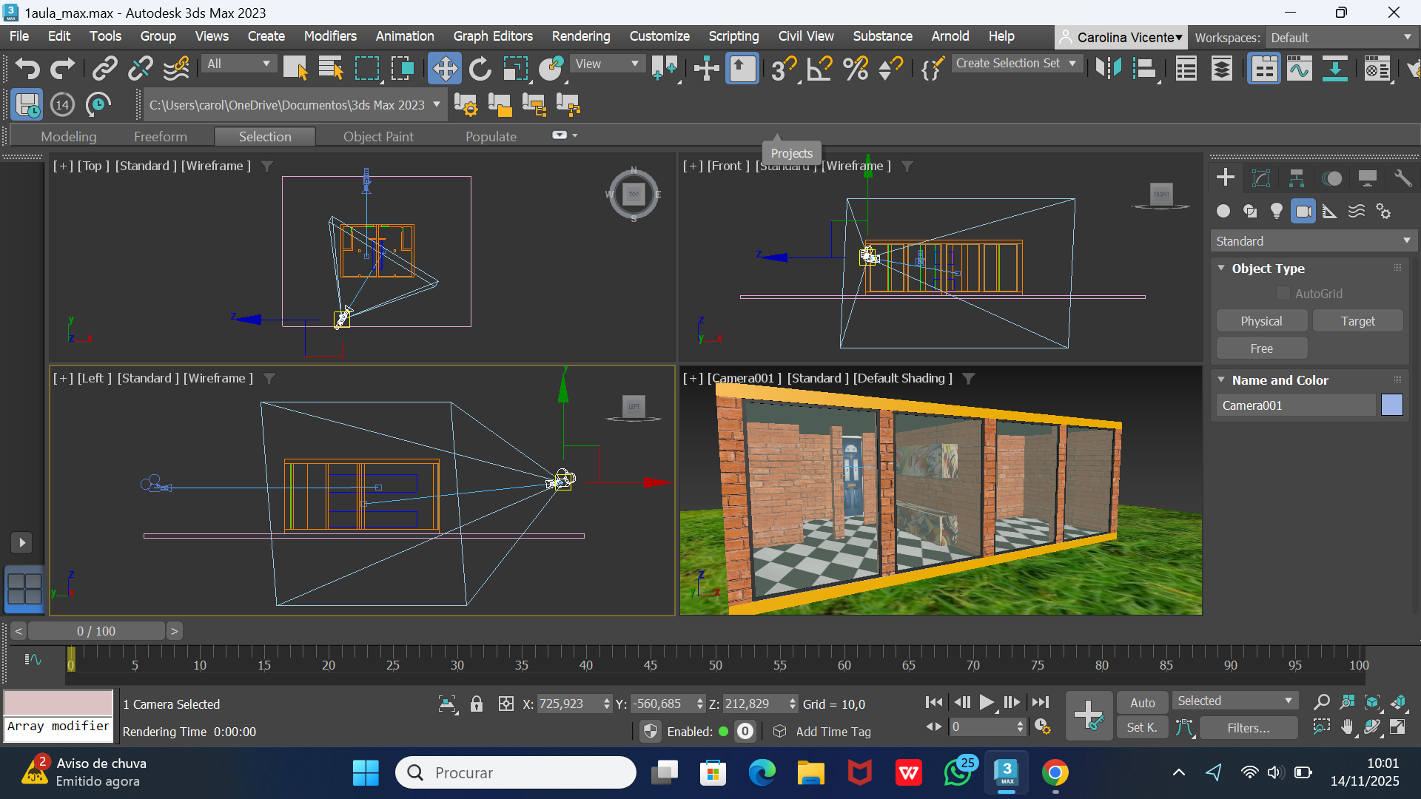This screenshot has height=799, width=1421.
Task: Enable the AutoGrid checkbox
Action: [x=1283, y=294]
